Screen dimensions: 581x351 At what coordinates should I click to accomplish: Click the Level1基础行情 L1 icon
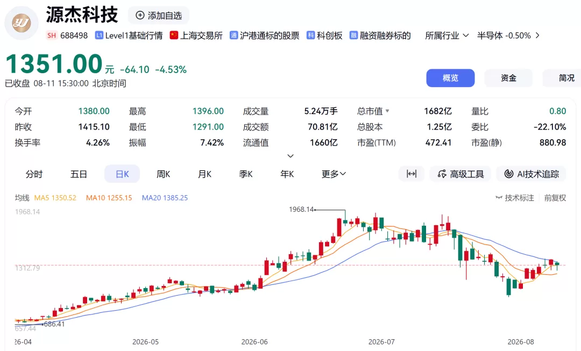[99, 35]
